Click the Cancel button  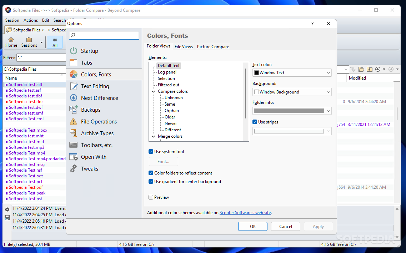point(286,226)
